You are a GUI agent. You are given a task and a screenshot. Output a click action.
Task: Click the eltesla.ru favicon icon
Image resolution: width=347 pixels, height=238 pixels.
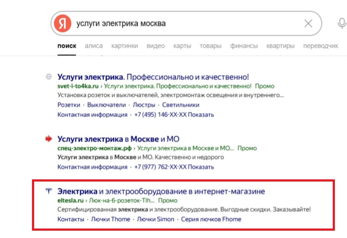click(x=49, y=191)
